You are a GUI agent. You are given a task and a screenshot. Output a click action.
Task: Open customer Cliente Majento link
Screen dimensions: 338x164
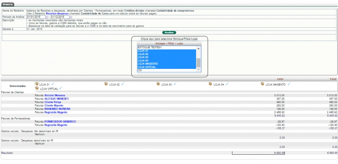[54, 106]
